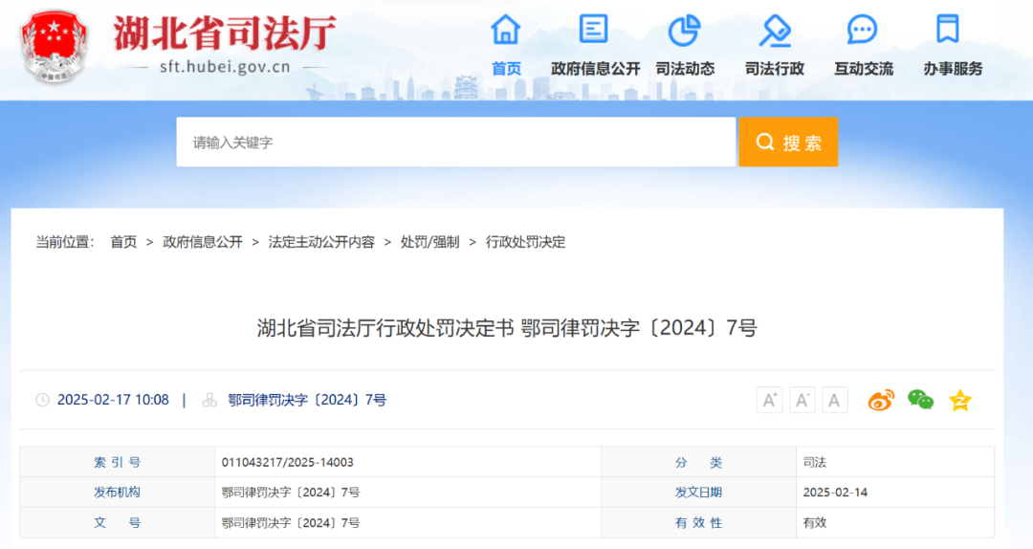Image resolution: width=1033 pixels, height=549 pixels.
Task: Click the 发布机构 label cell
Action: click(x=118, y=493)
